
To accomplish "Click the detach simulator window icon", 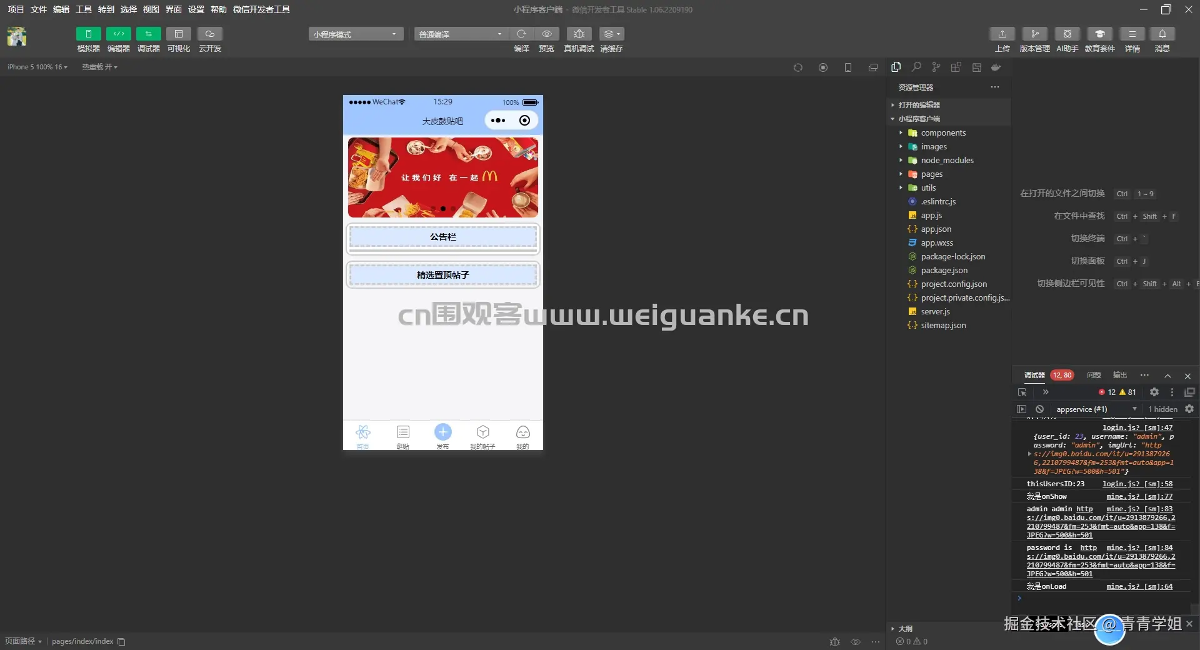I will [x=873, y=67].
